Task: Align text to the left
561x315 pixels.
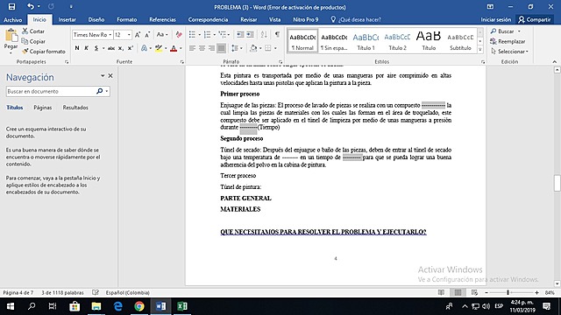Action: (x=193, y=48)
